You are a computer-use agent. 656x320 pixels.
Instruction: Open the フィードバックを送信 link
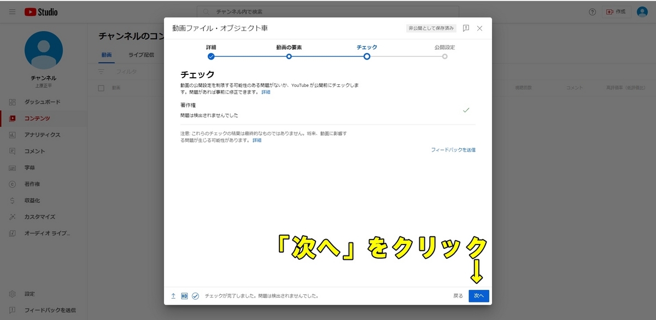pos(454,149)
